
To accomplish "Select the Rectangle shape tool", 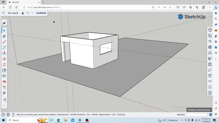I will (x=4, y=47).
